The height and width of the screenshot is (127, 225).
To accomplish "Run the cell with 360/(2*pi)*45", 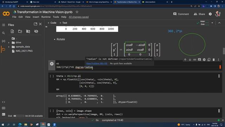I will (x=52, y=64).
